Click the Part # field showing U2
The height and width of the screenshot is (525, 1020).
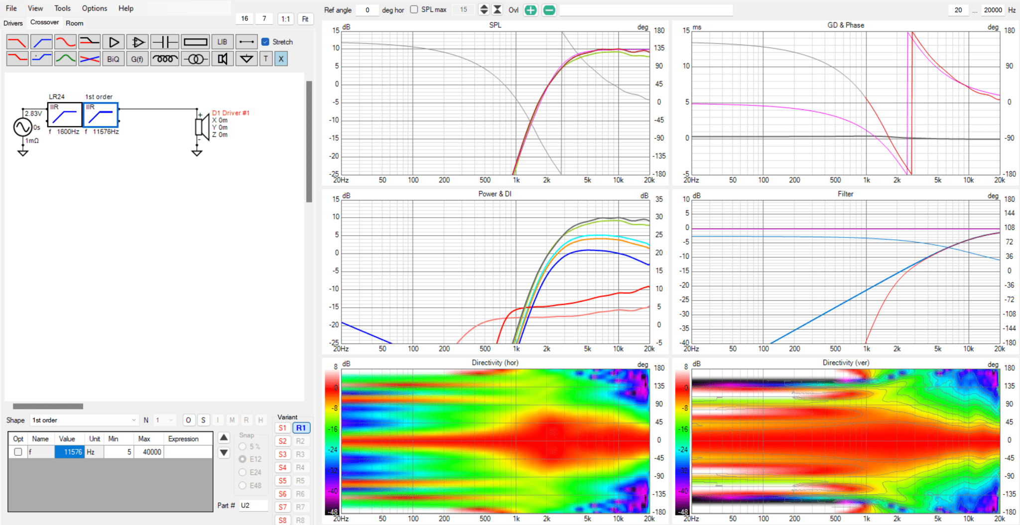(253, 505)
